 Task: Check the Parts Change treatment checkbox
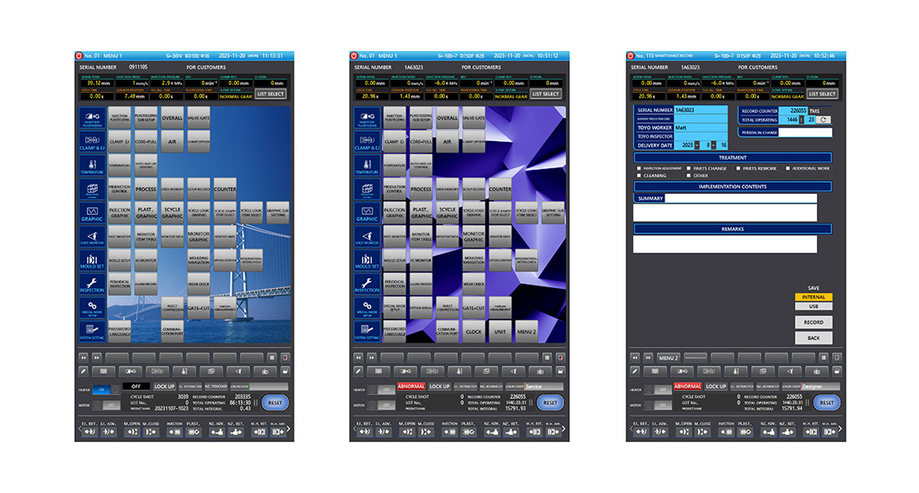click(688, 168)
